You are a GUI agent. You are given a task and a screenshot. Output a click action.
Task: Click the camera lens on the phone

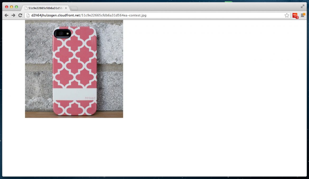coord(61,34)
